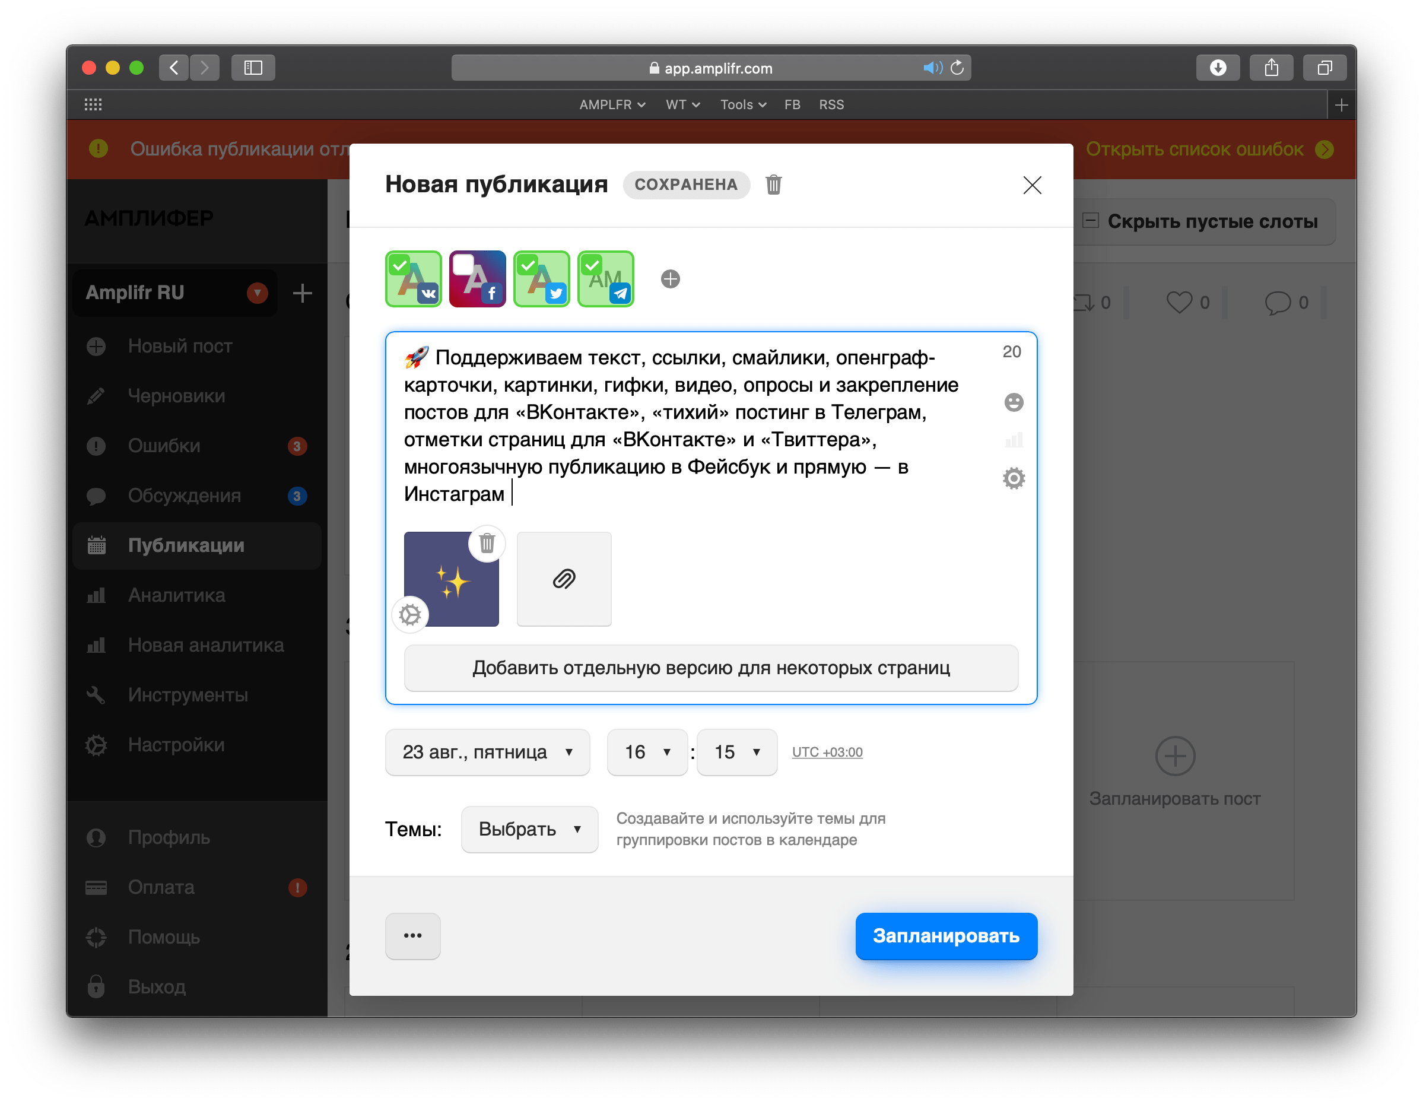
Task: Open the FB bookmark
Action: 792,104
